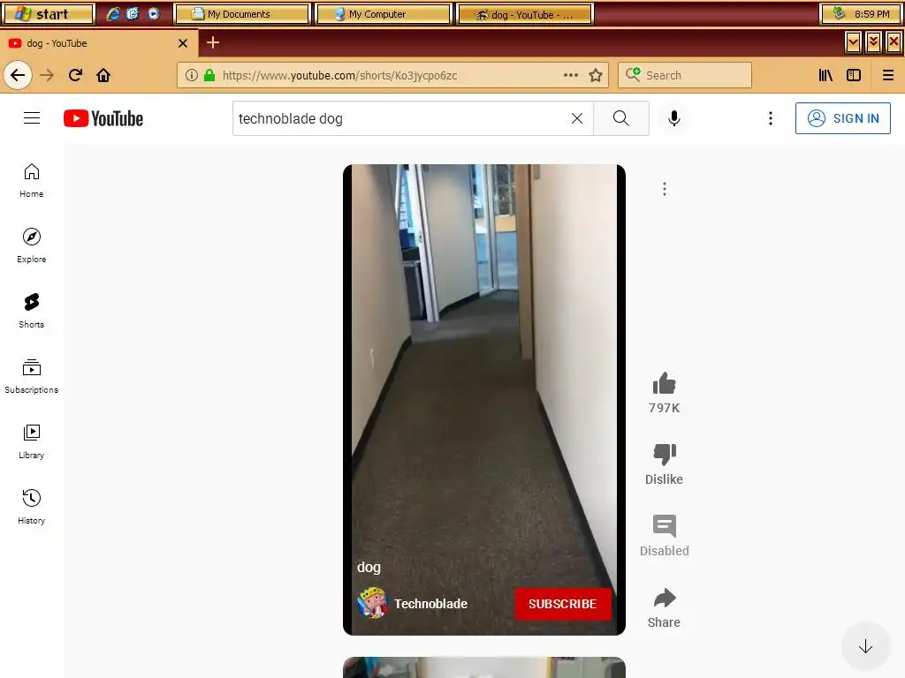This screenshot has height=678, width=905.
Task: Open the Technoblade channel name link
Action: pos(430,604)
